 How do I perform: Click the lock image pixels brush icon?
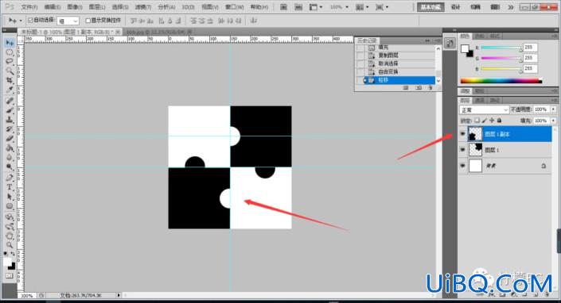click(485, 121)
